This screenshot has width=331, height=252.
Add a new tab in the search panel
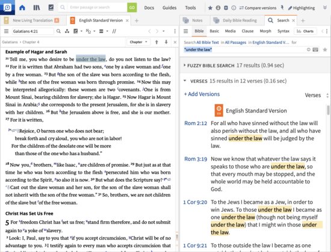point(303,20)
